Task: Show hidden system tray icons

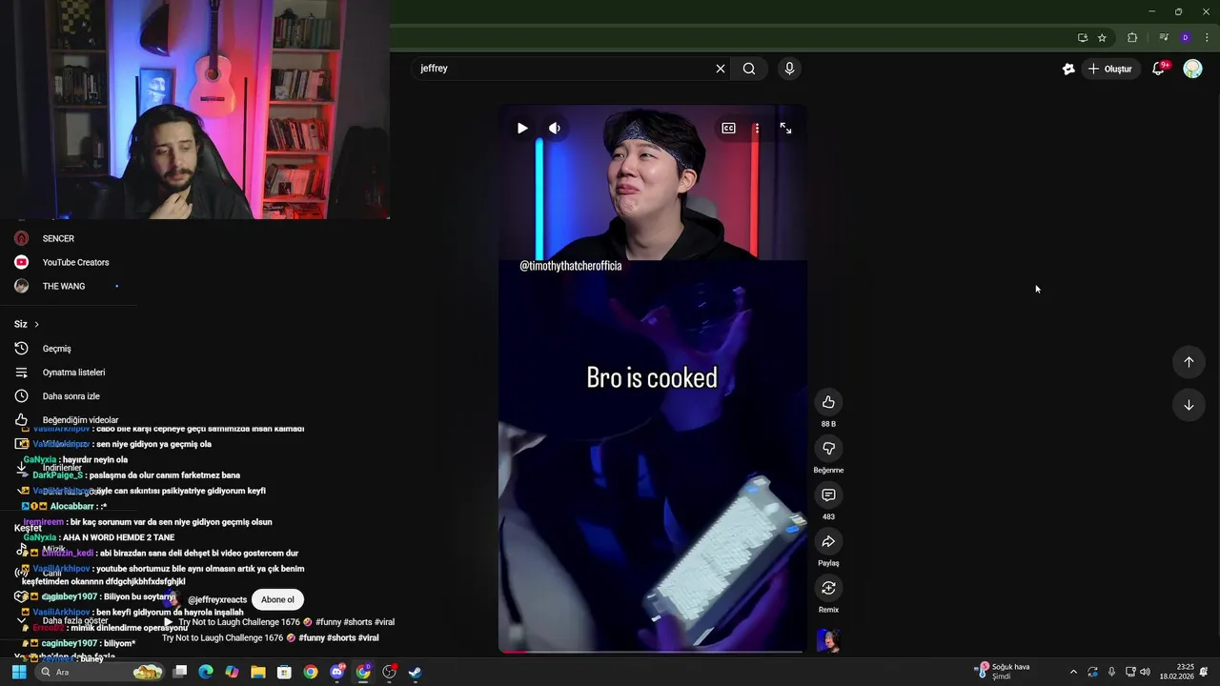Action: pos(1073,672)
